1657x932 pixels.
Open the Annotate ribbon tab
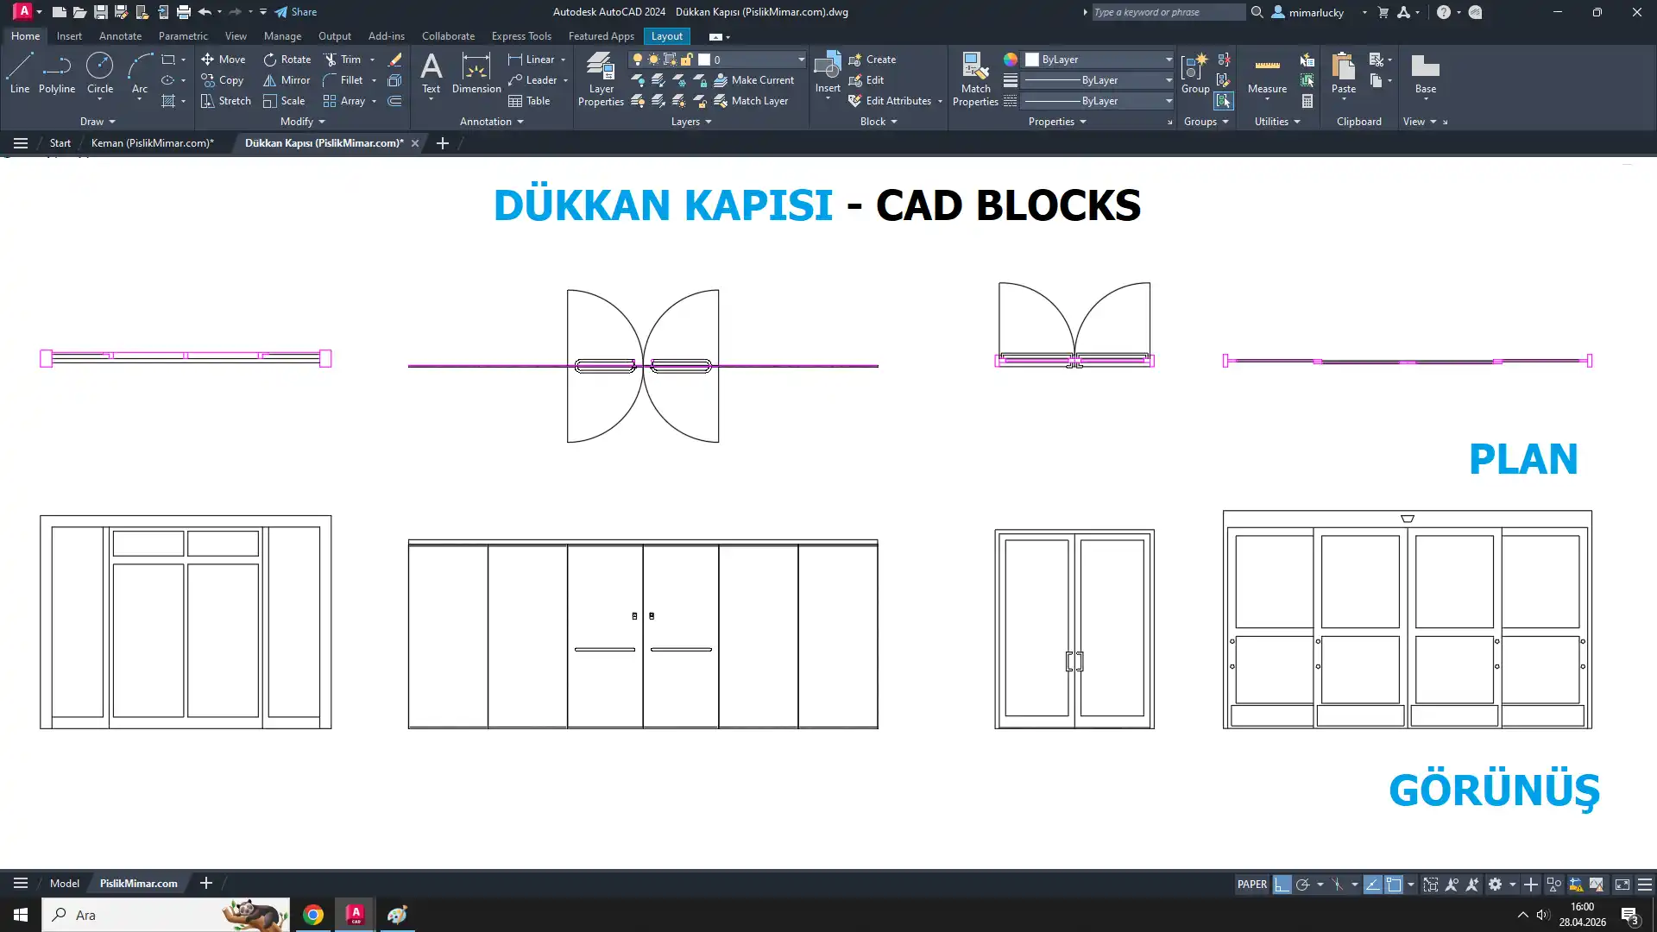[120, 36]
